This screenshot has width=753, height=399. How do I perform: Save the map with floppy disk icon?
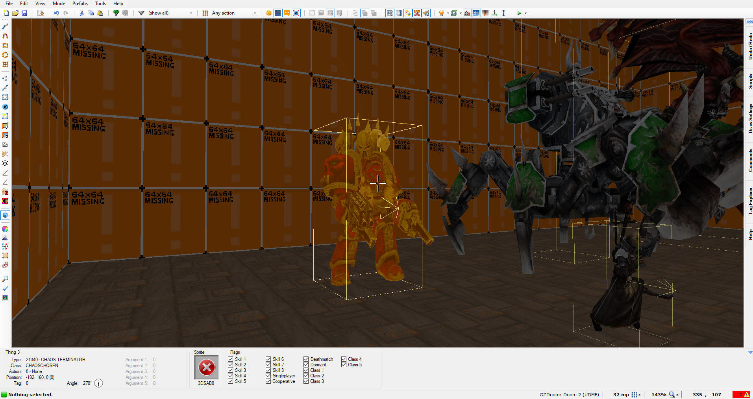[24, 13]
